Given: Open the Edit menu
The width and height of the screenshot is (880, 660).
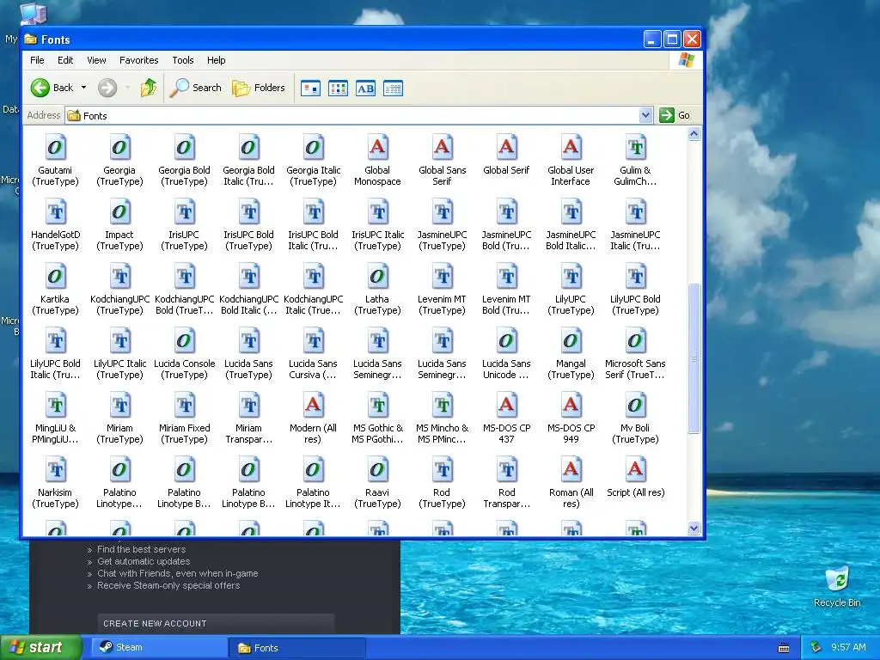Looking at the screenshot, I should pos(65,60).
